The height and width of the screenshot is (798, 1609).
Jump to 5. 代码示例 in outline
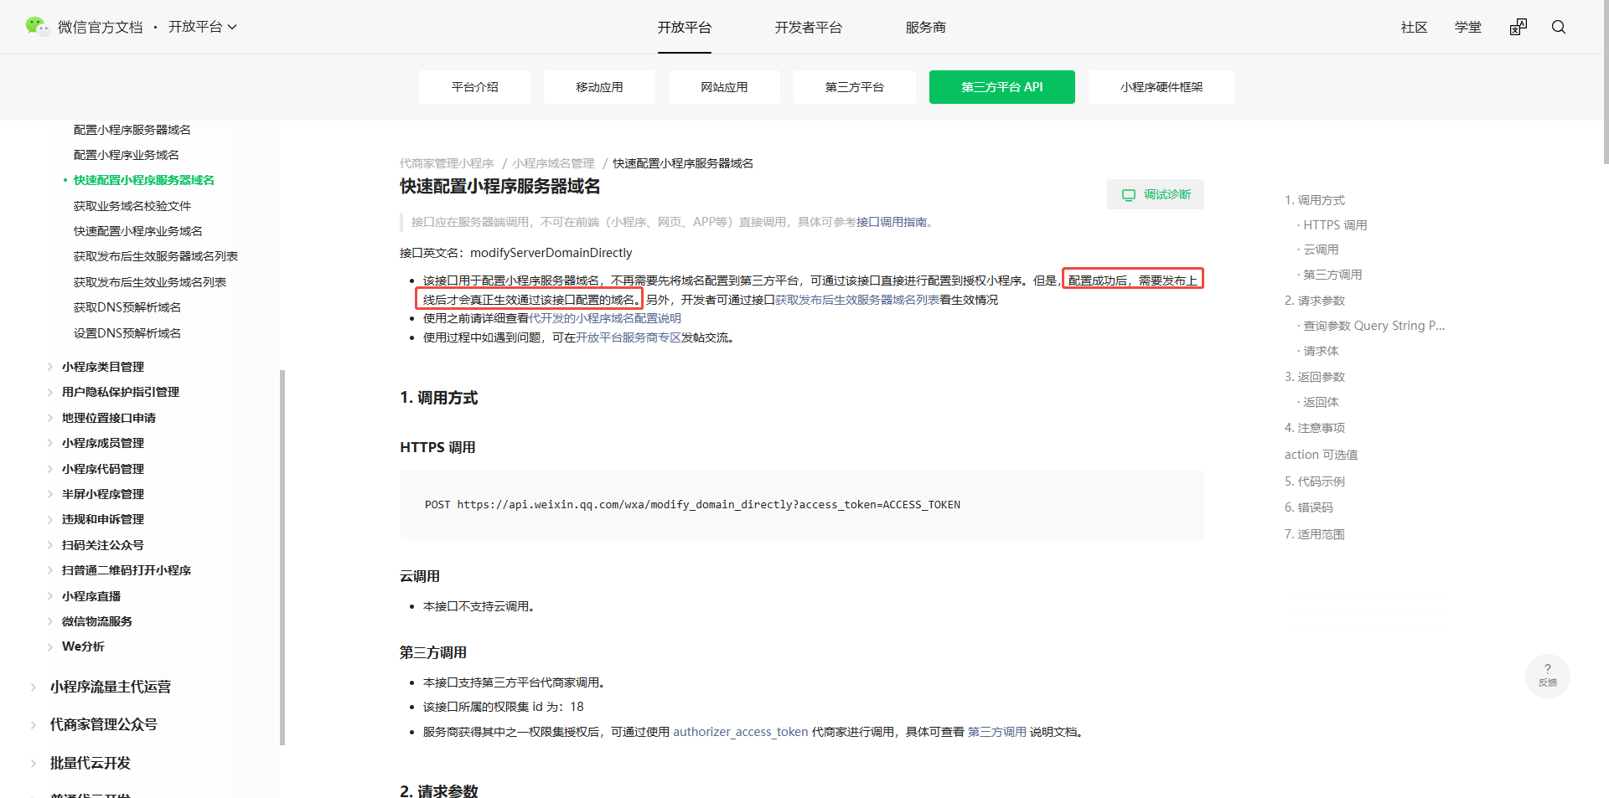pyautogui.click(x=1315, y=481)
